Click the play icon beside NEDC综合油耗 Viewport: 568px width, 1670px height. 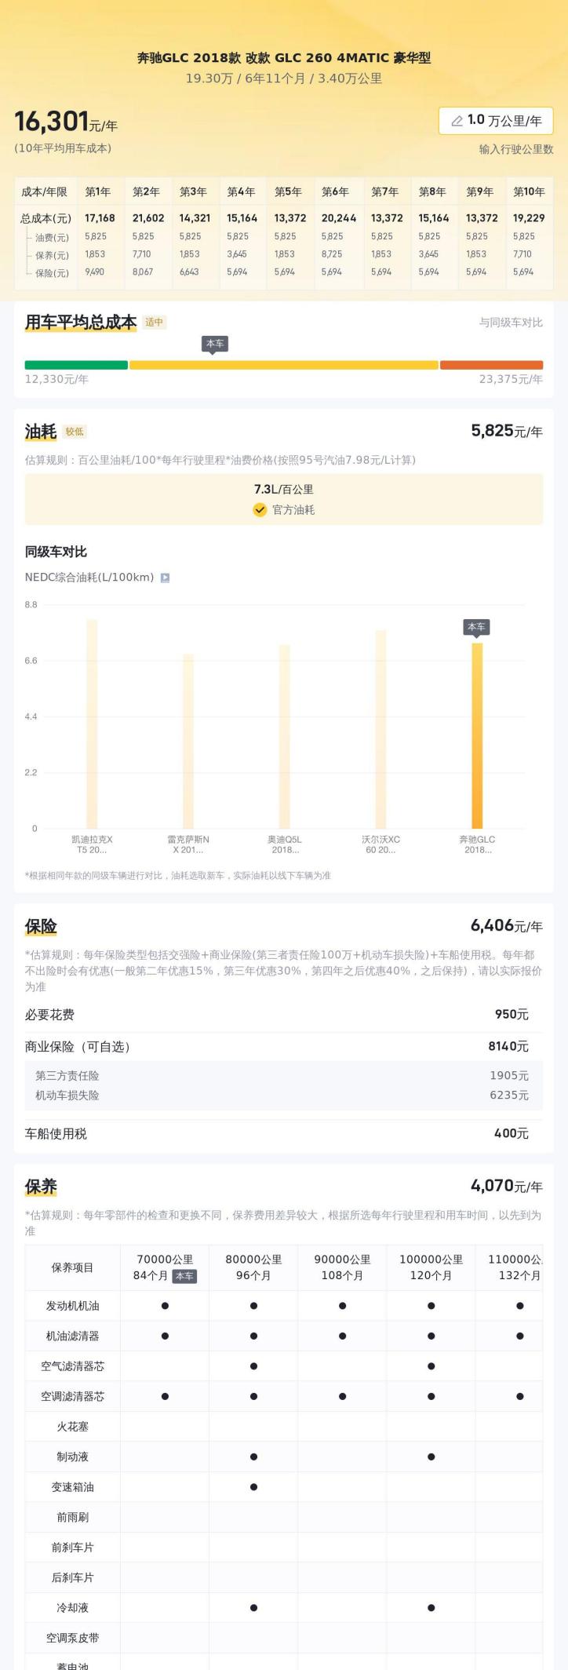point(165,578)
